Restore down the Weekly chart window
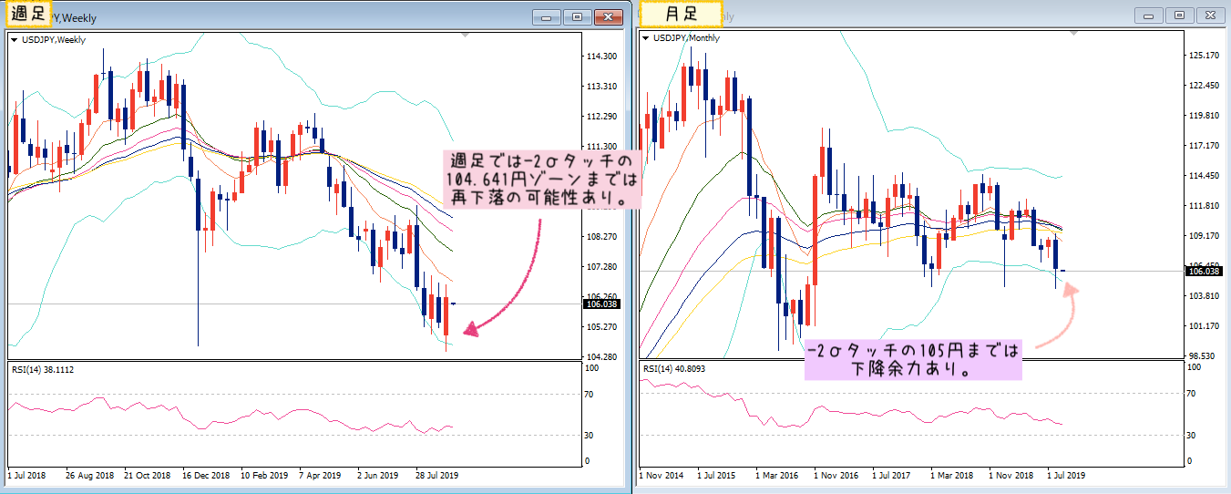 (x=578, y=16)
